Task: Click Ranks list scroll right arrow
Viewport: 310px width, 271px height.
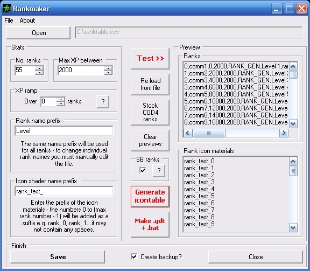Action: tap(284, 133)
